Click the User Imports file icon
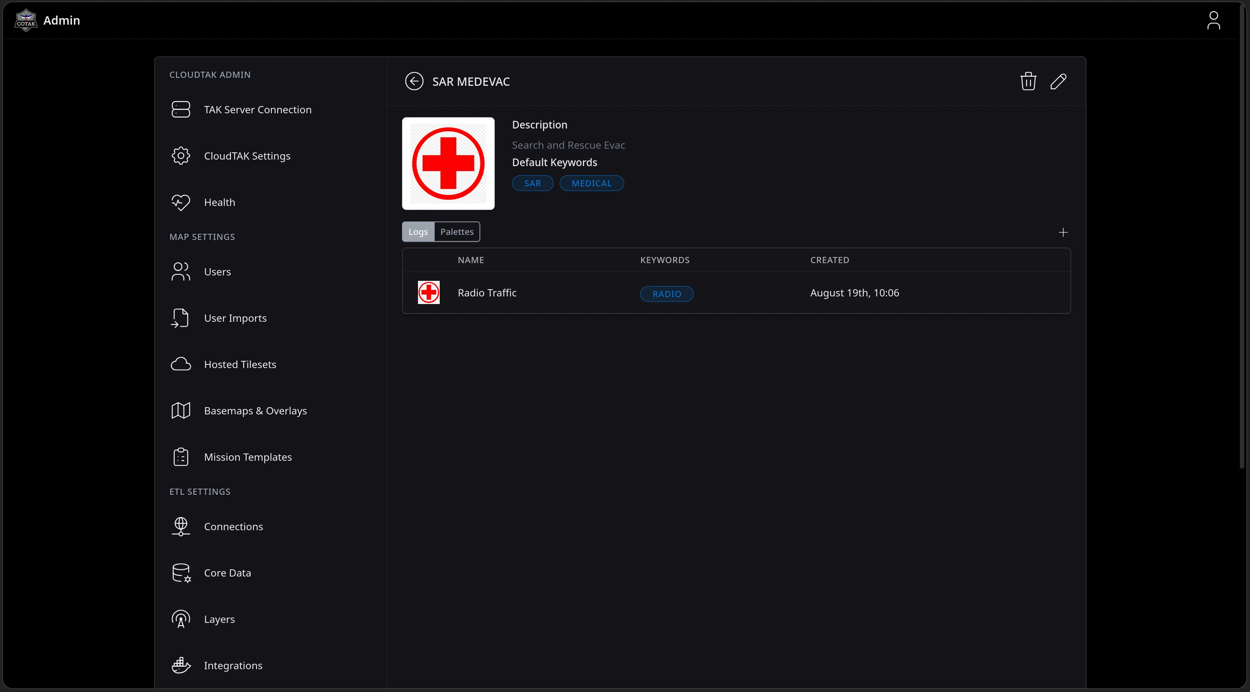 coord(180,318)
